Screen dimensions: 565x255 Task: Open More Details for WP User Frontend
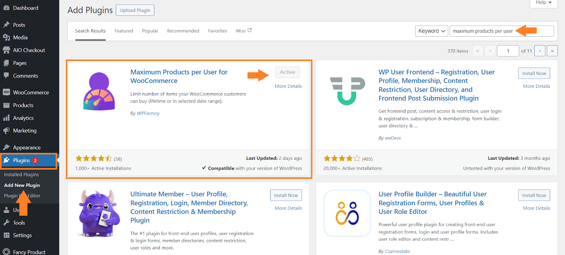536,86
